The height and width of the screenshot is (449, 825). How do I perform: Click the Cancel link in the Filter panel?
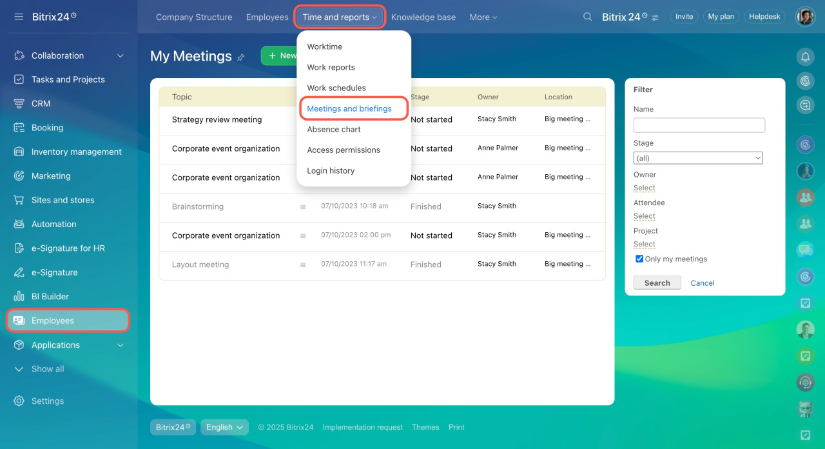tap(703, 283)
